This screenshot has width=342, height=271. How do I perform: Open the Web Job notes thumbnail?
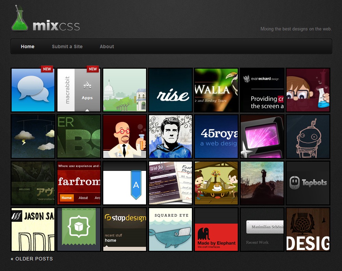pyautogui.click(x=170, y=183)
